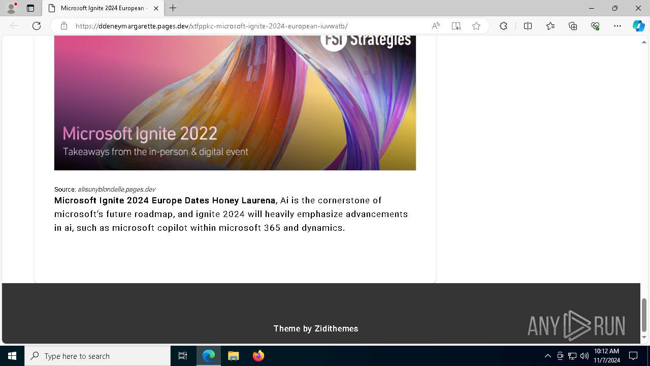Click the page vertical scrollbar thumb
650x366 pixels.
[x=644, y=315]
